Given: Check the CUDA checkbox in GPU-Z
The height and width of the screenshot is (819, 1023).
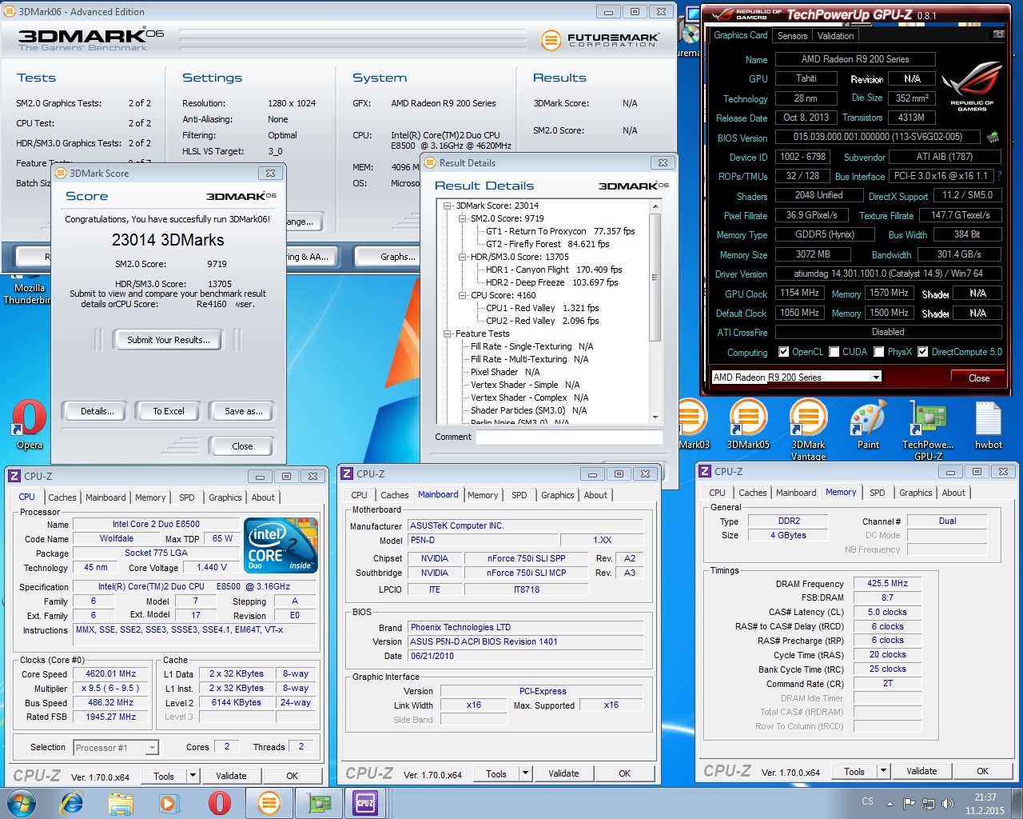Looking at the screenshot, I should (x=834, y=352).
